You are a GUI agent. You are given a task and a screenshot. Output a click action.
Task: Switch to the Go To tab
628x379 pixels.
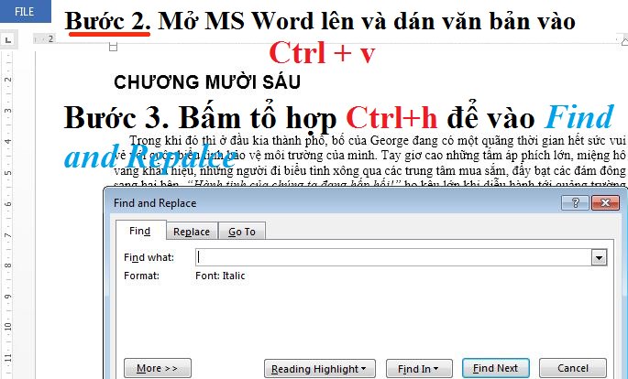click(242, 232)
